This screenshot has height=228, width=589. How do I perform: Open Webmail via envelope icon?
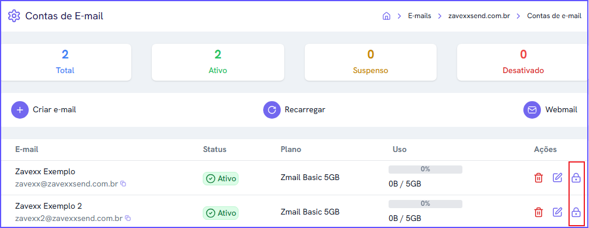[x=532, y=110]
